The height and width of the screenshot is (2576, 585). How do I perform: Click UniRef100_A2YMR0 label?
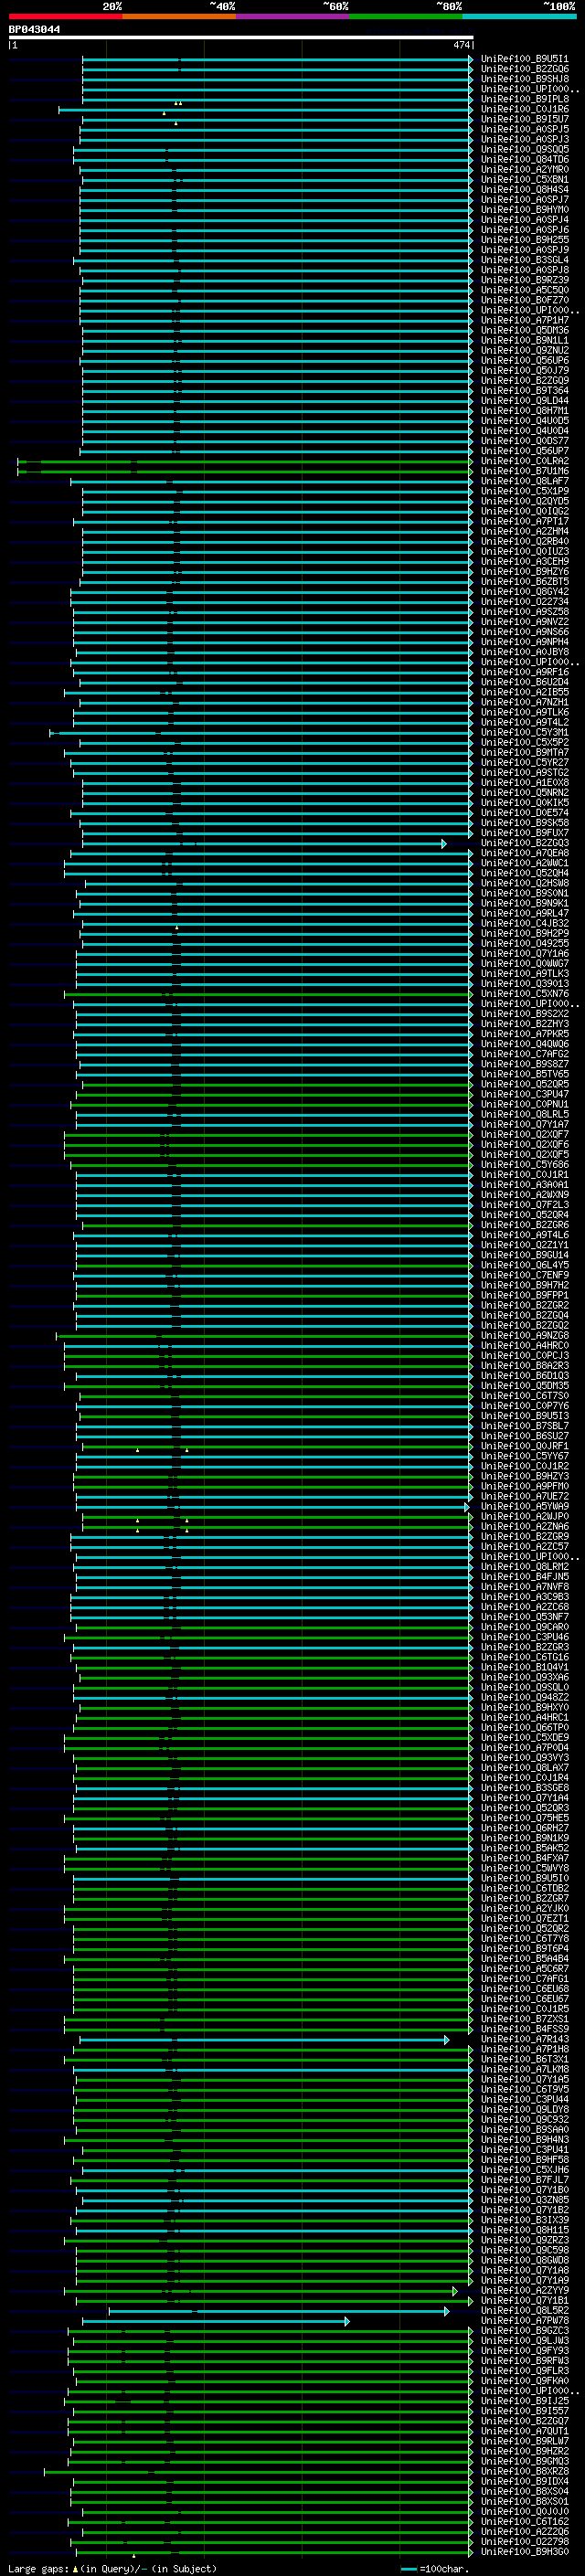click(524, 169)
